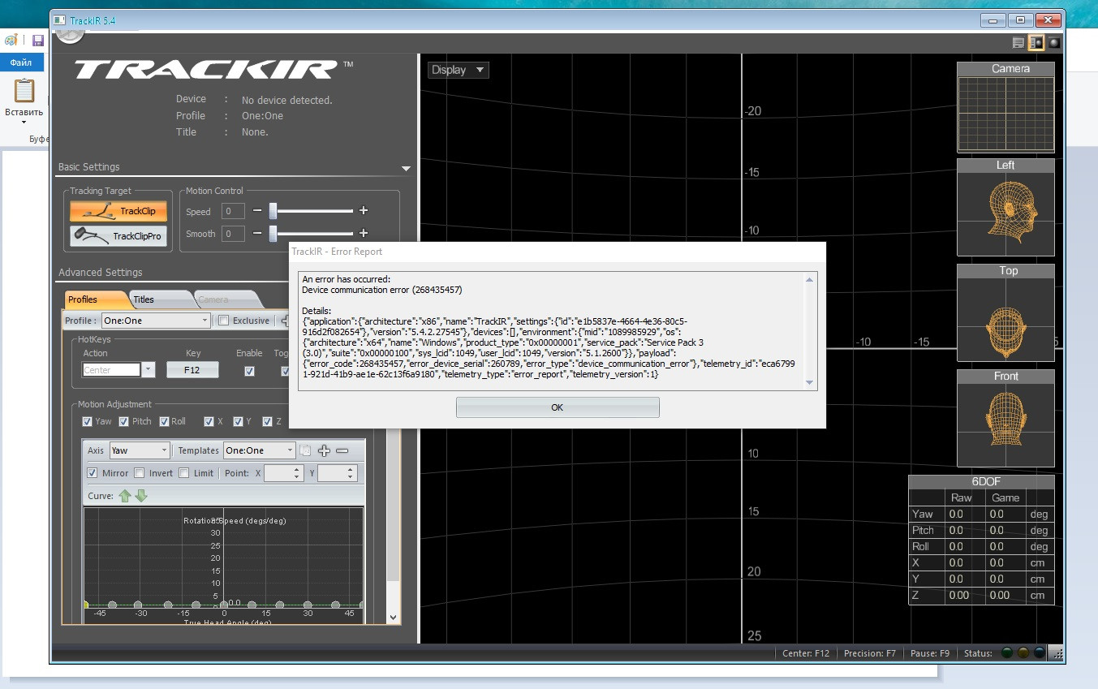1098x689 pixels.
Task: Collapse the Basic Settings section arrow
Action: (406, 169)
